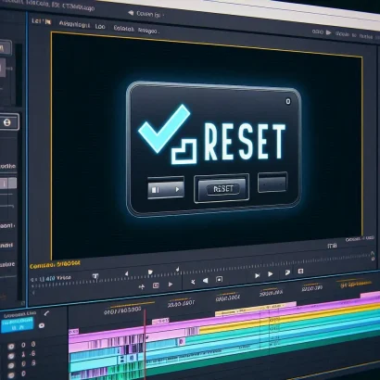The image size is (380, 380).
Task: Click the pencil icon above the track headers
Action: pos(46,313)
